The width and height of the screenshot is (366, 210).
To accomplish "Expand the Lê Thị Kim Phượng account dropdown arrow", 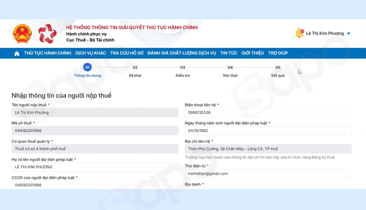I will [x=349, y=34].
